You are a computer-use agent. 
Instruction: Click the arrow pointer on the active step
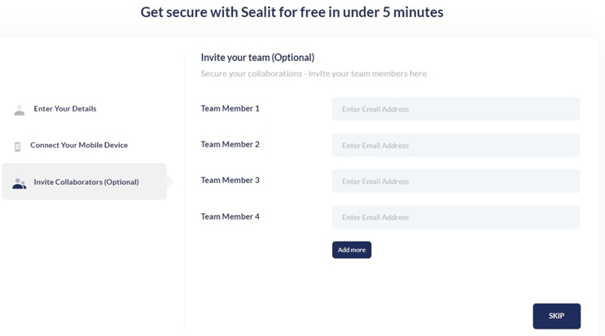pos(170,181)
